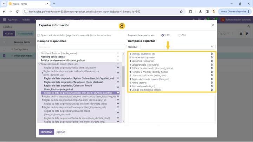Select CSV export format
Image resolution: width=253 pixels, height=142 pixels.
(x=180, y=35)
